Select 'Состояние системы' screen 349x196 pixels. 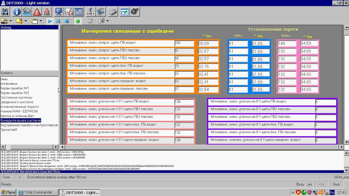tap(16, 97)
